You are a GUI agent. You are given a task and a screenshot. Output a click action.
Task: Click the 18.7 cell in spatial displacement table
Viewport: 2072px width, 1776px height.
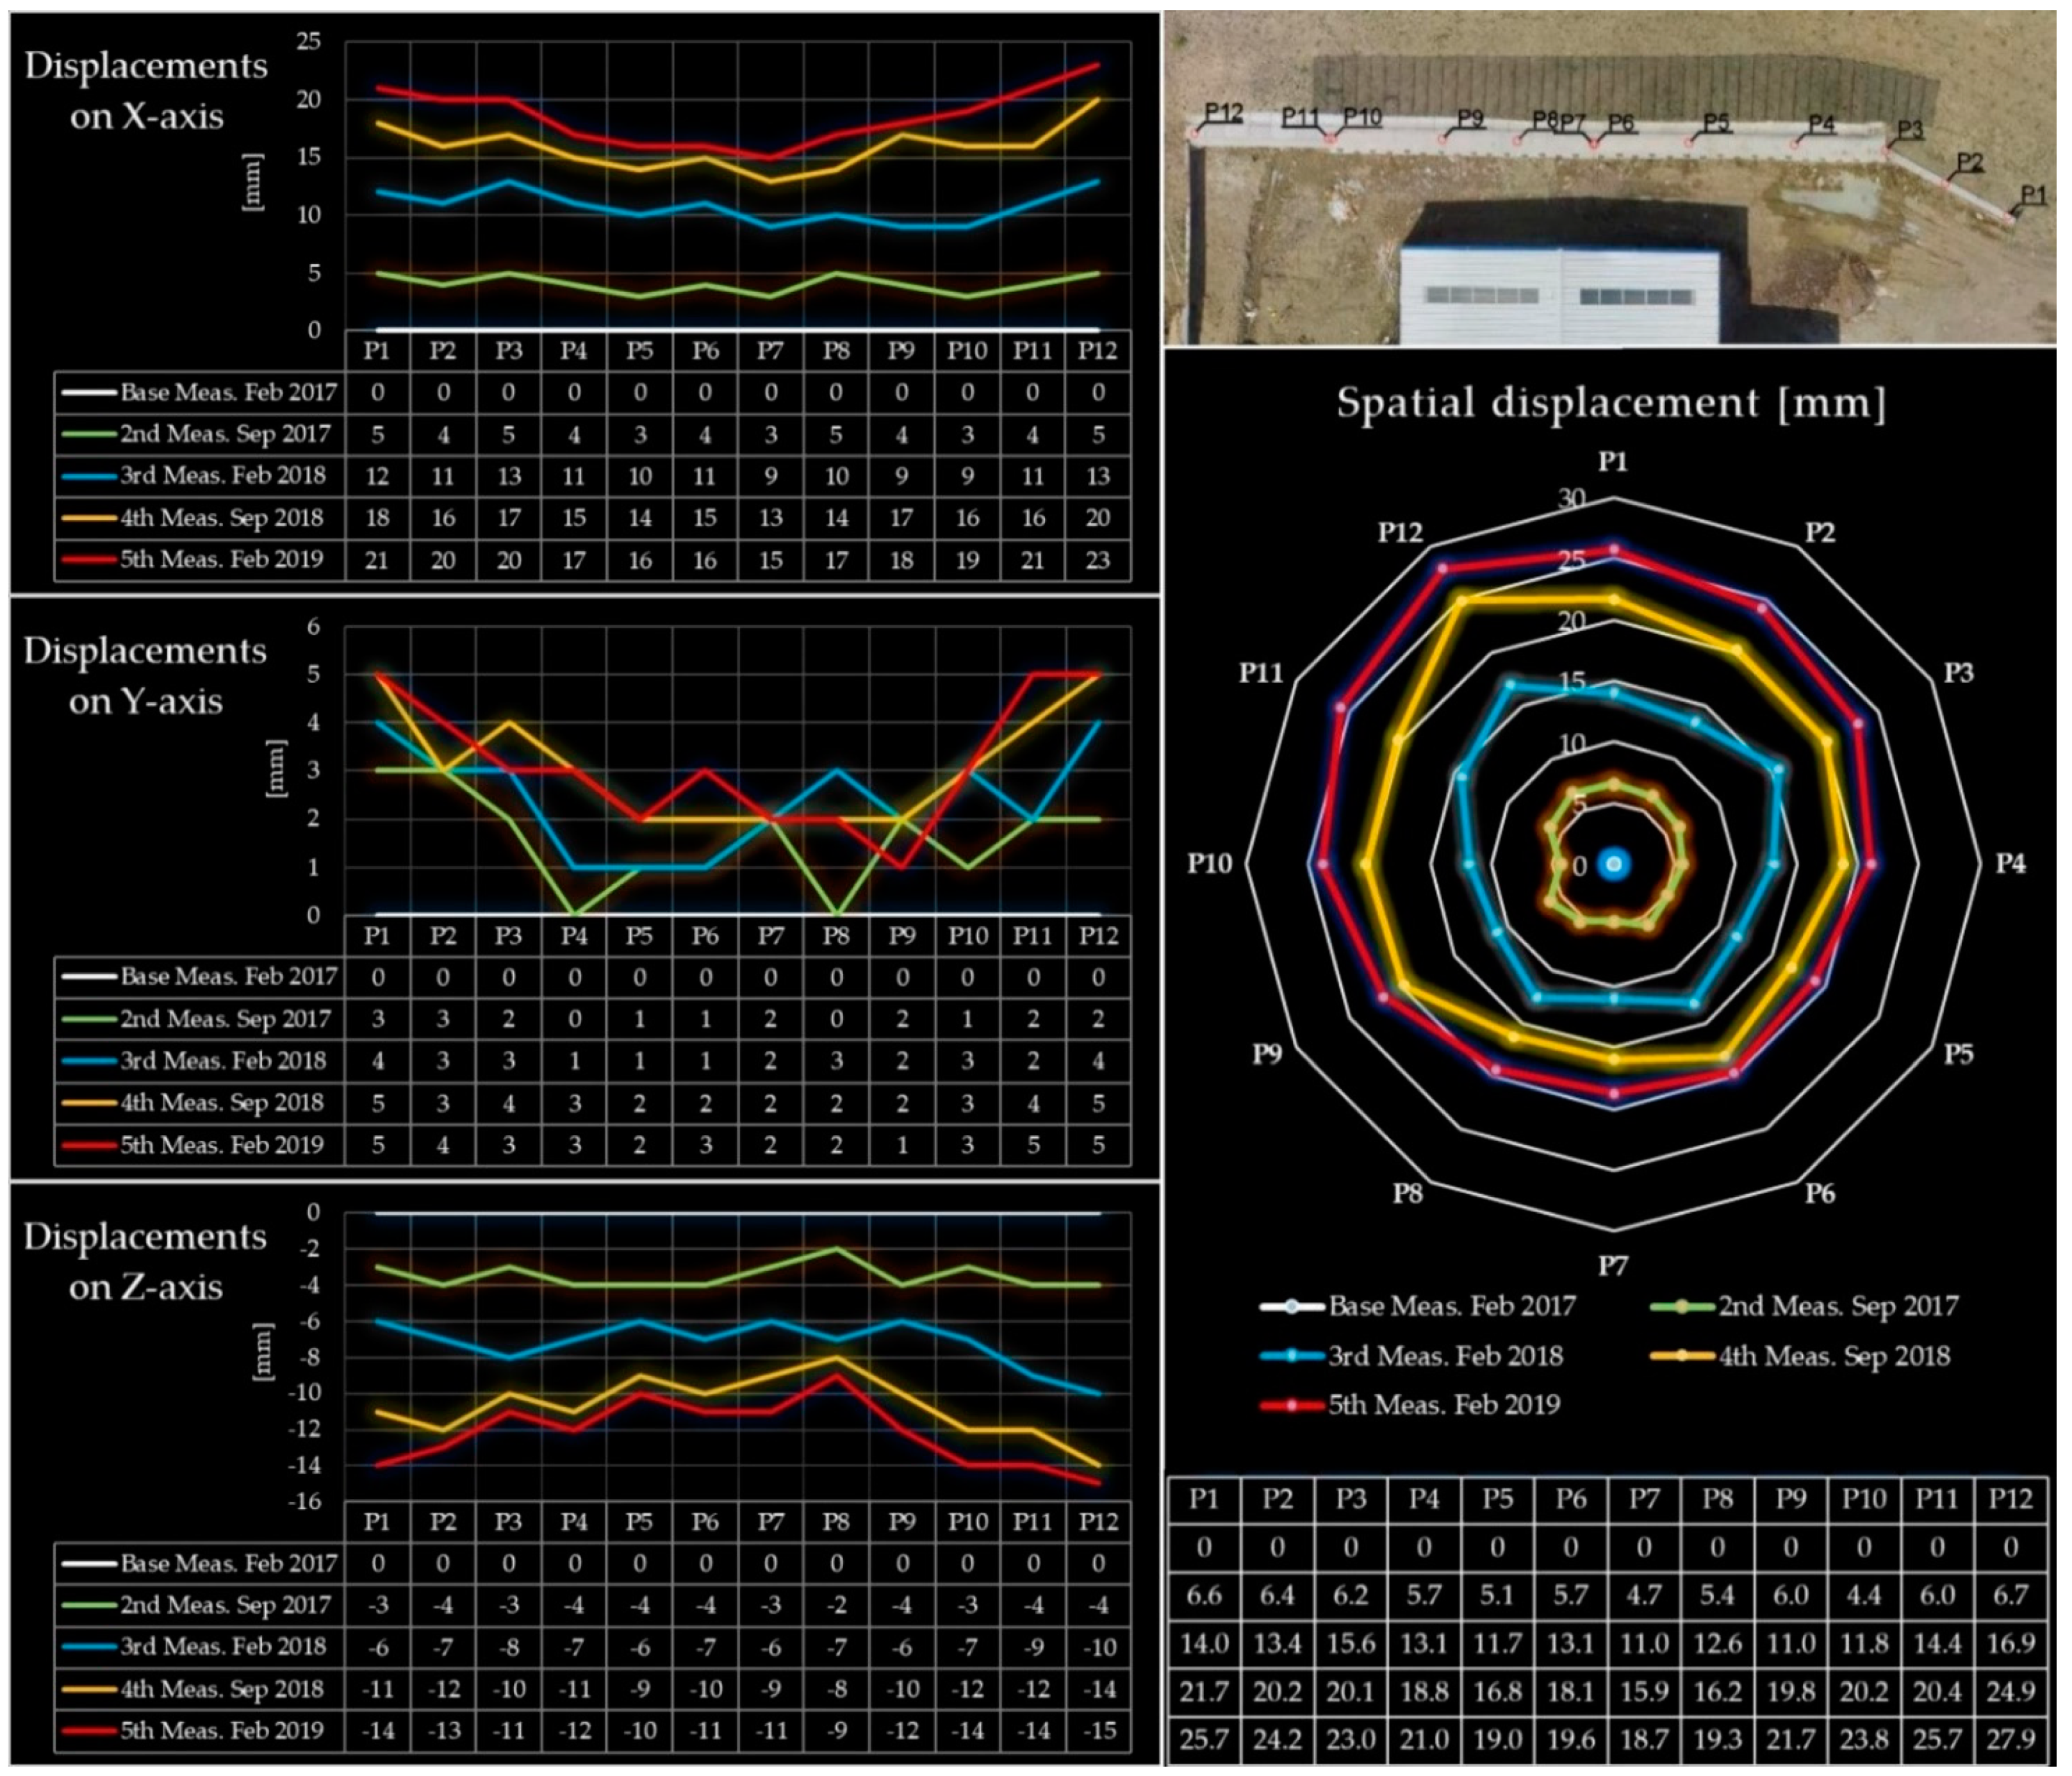[x=1644, y=1740]
